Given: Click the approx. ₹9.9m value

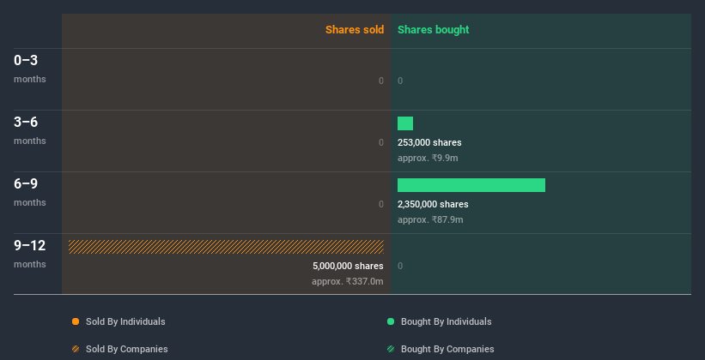Looking at the screenshot, I should click(x=428, y=158).
